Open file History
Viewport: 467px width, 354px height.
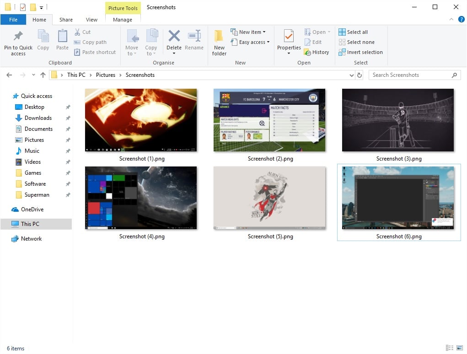point(317,52)
